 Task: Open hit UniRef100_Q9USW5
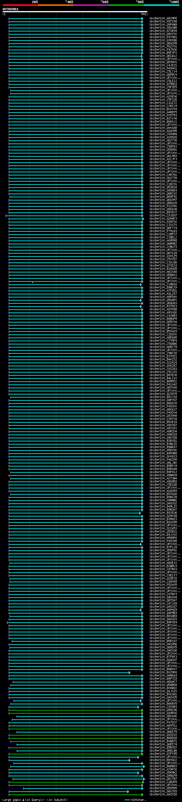[163, 28]
